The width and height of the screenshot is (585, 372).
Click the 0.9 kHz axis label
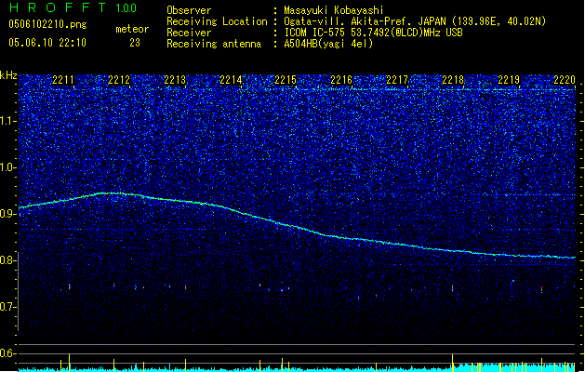[8, 214]
